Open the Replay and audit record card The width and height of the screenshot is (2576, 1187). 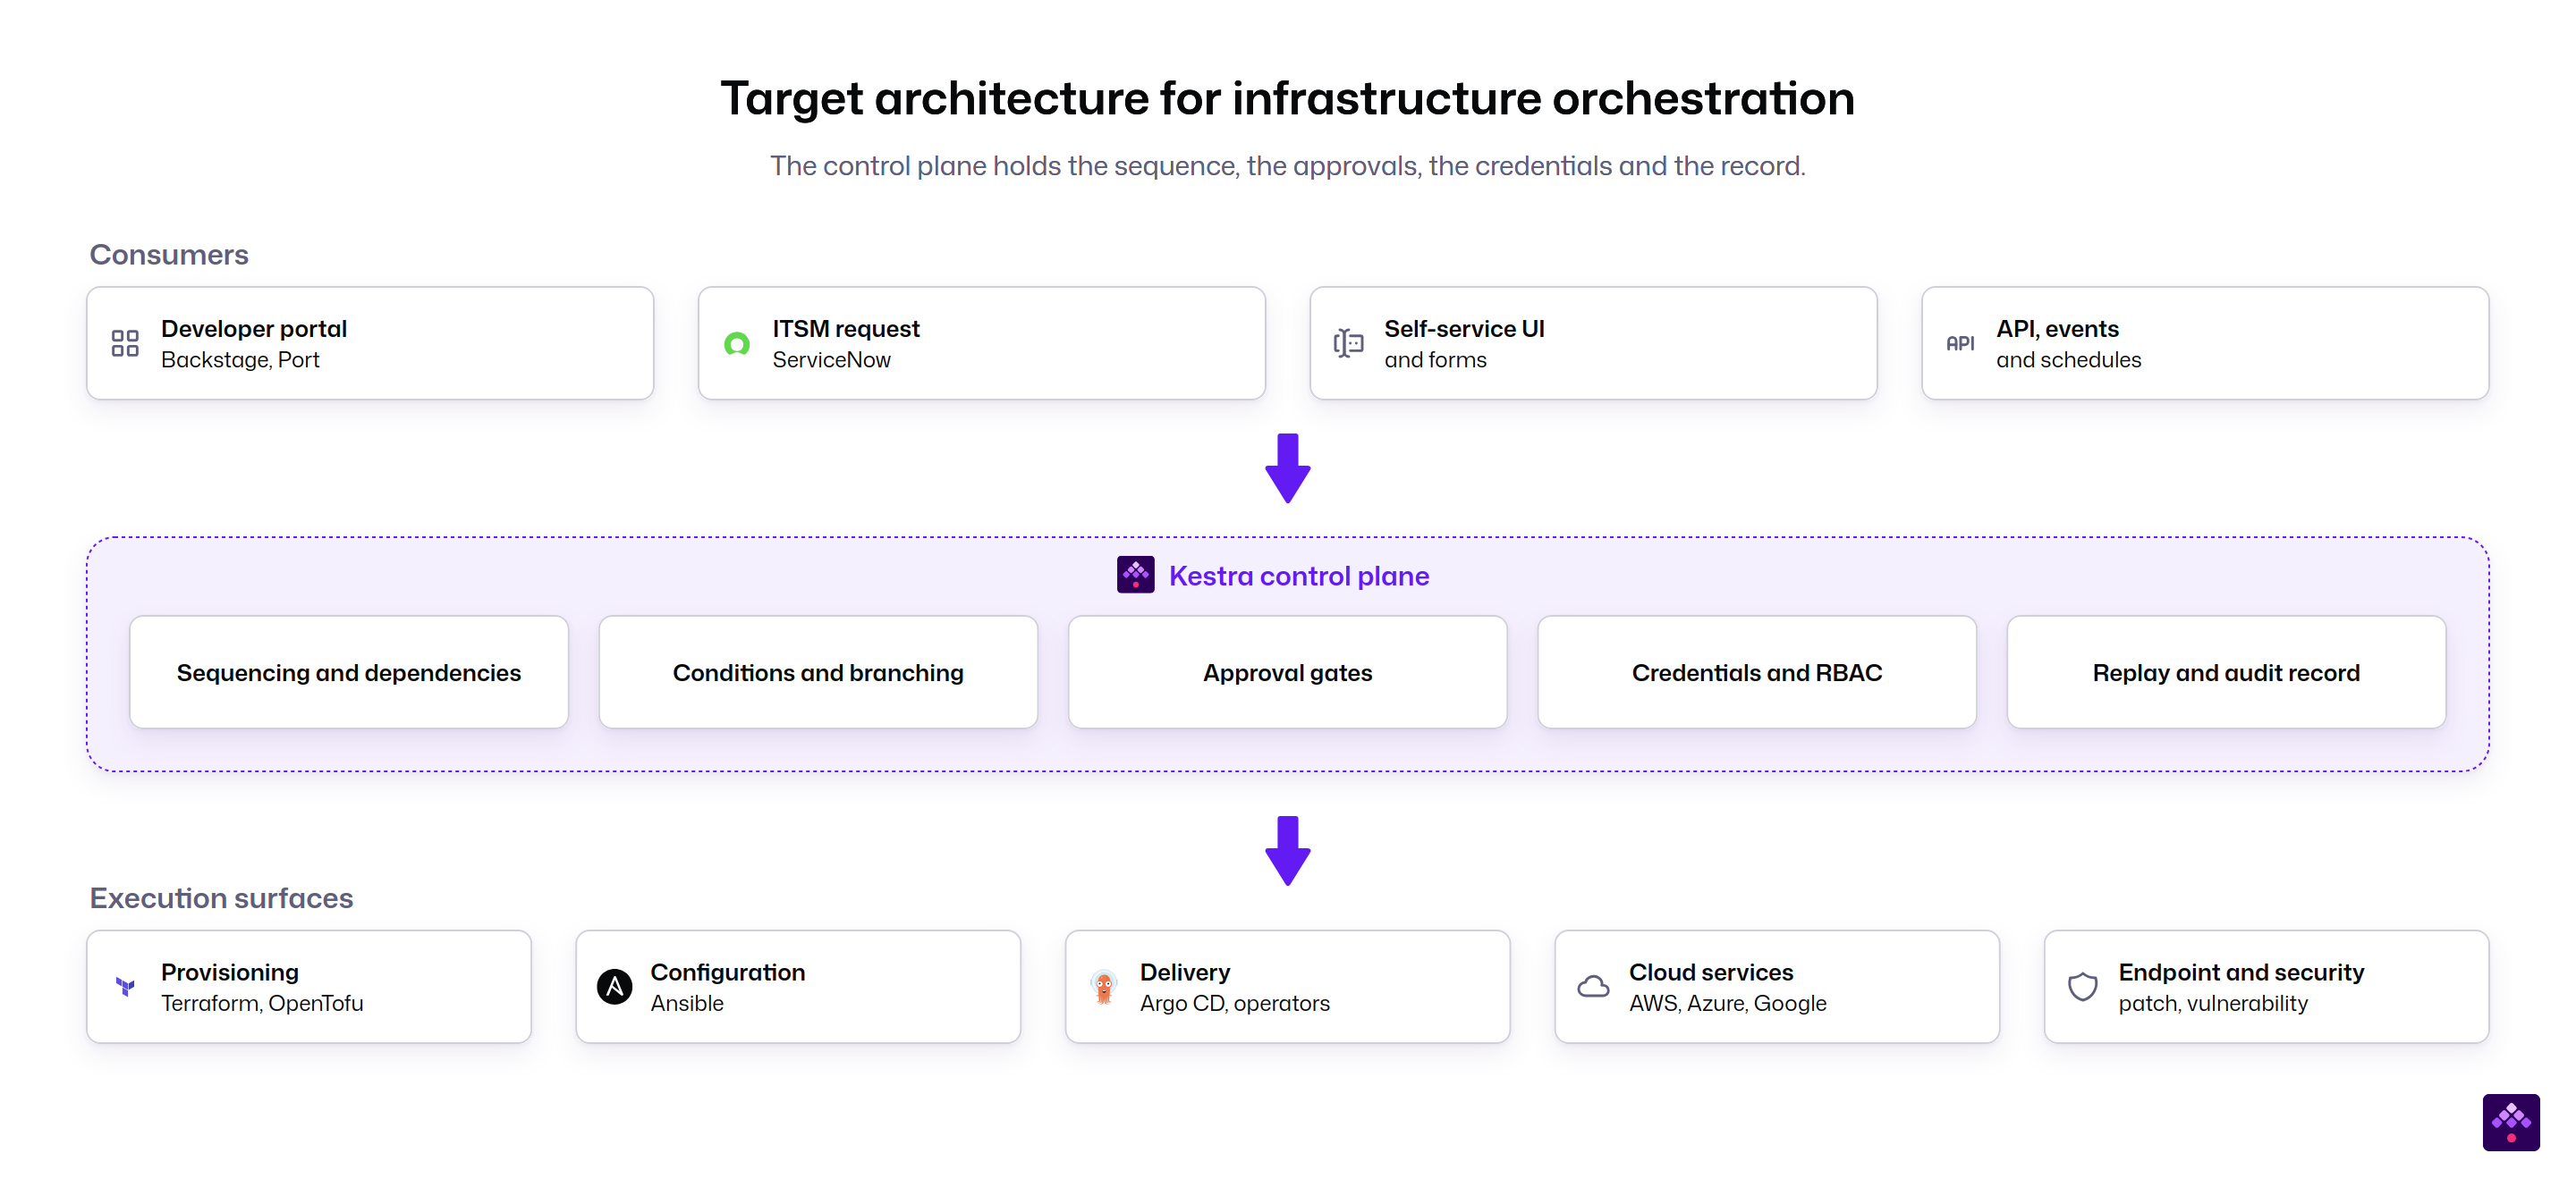(2226, 672)
